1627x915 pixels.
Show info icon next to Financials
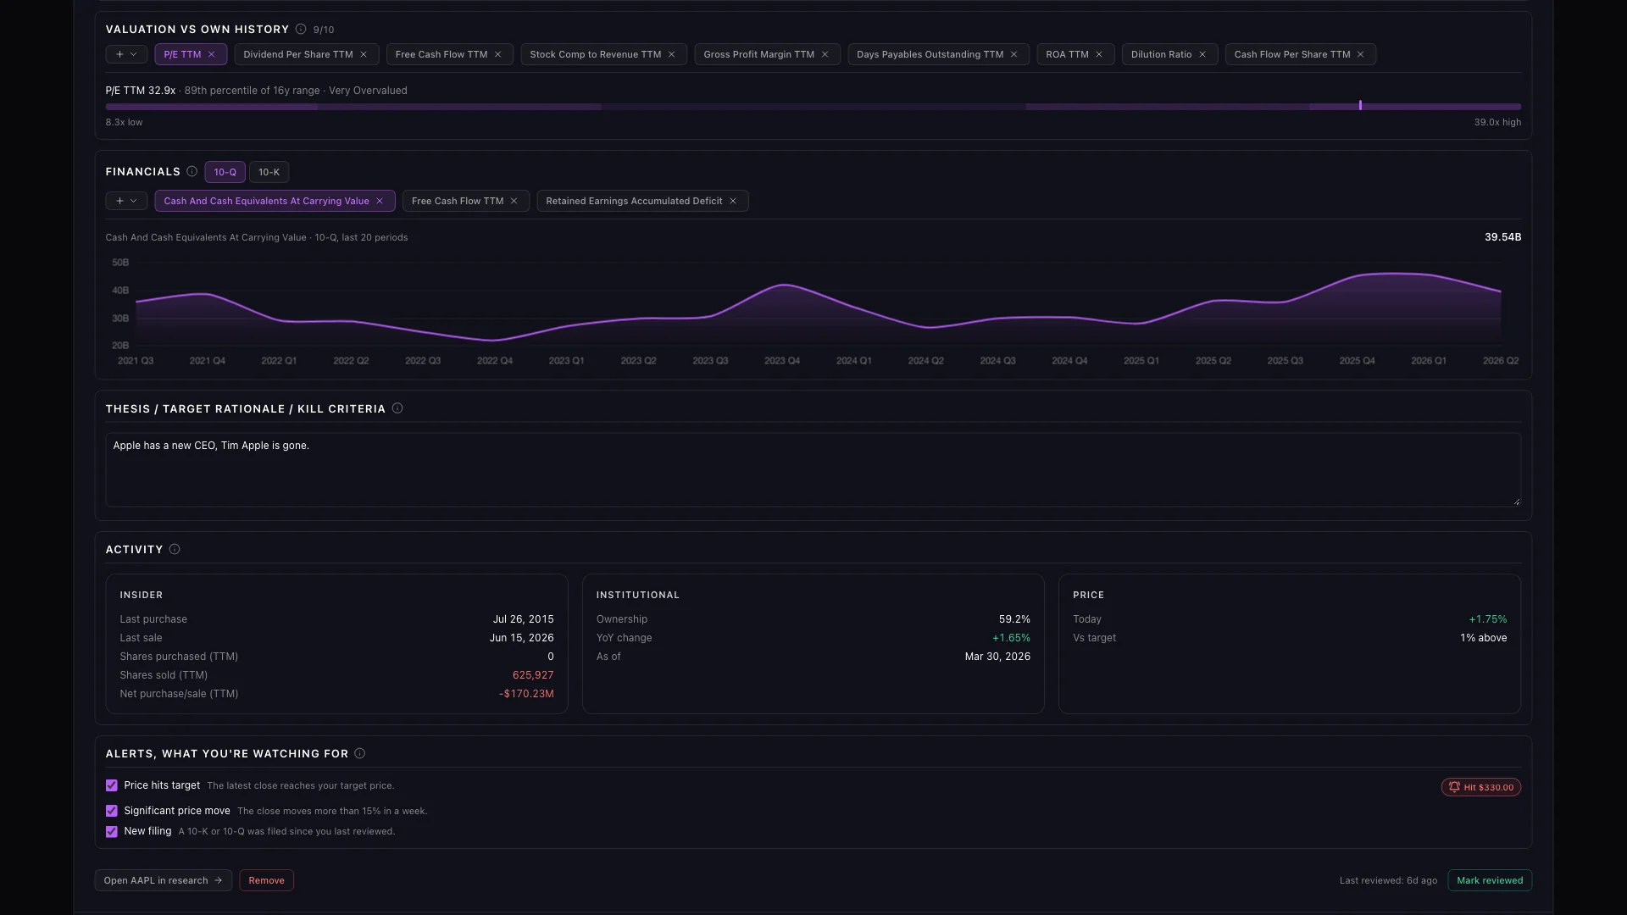192,171
